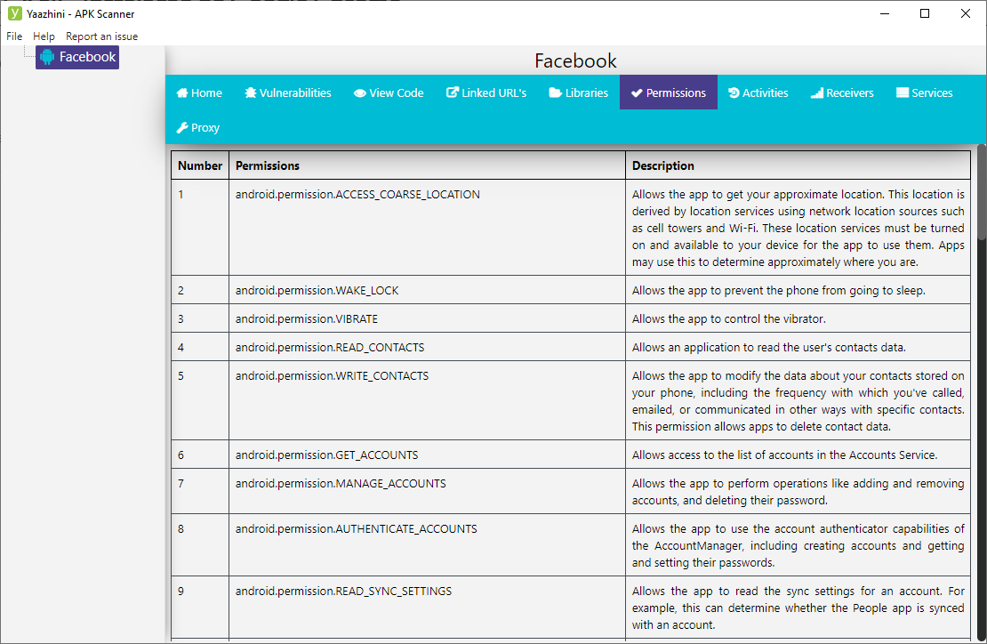Click the Proxy wrench icon
The height and width of the screenshot is (644, 987).
tap(182, 128)
